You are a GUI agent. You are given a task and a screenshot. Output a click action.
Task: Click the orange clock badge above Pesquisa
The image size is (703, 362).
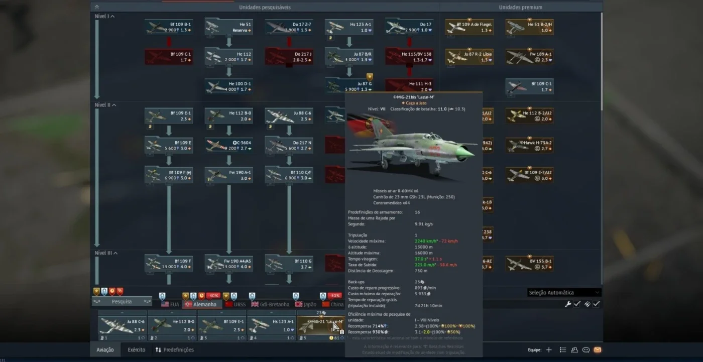(x=112, y=291)
